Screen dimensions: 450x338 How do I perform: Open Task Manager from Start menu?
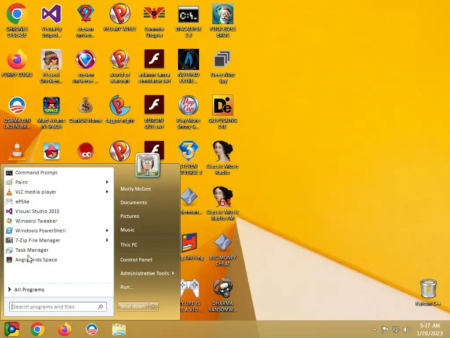click(59, 250)
